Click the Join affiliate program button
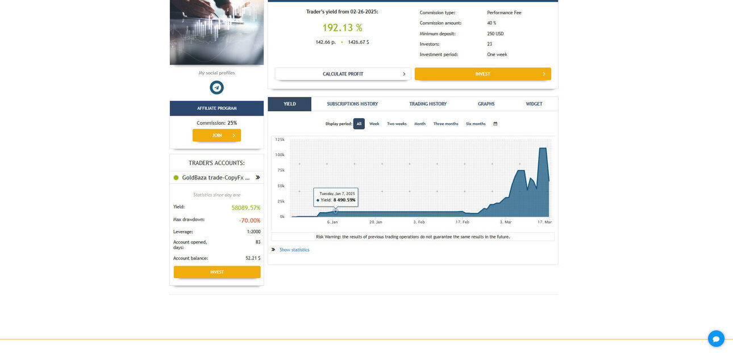Screen dimensions: 733x353 tap(216, 135)
